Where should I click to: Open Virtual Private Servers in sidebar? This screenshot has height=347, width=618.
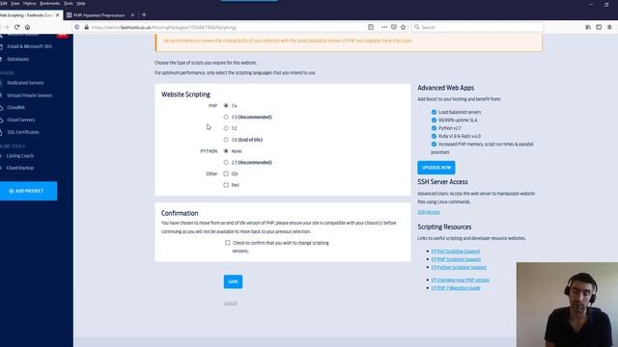pyautogui.click(x=29, y=95)
